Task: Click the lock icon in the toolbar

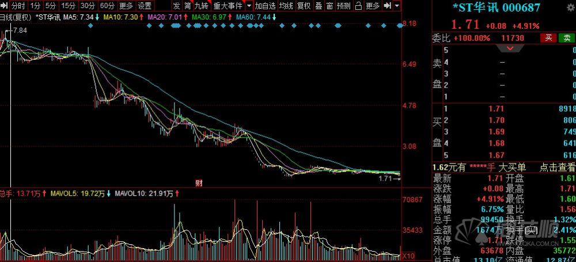Action: [358, 6]
